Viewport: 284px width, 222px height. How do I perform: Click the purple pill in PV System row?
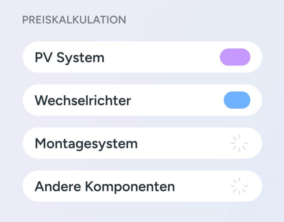235,57
